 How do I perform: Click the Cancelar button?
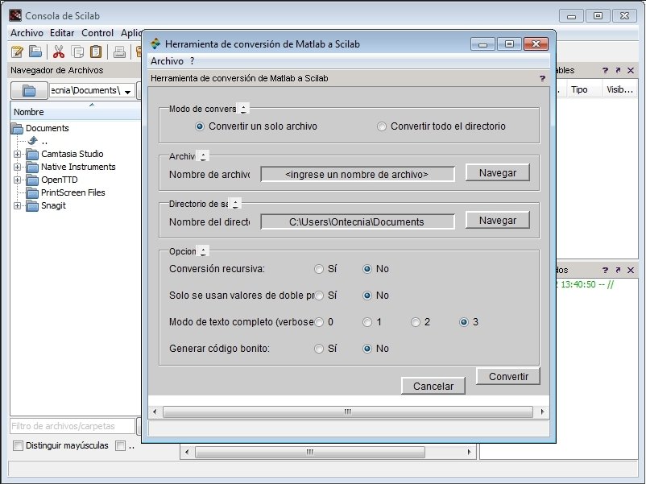click(433, 386)
